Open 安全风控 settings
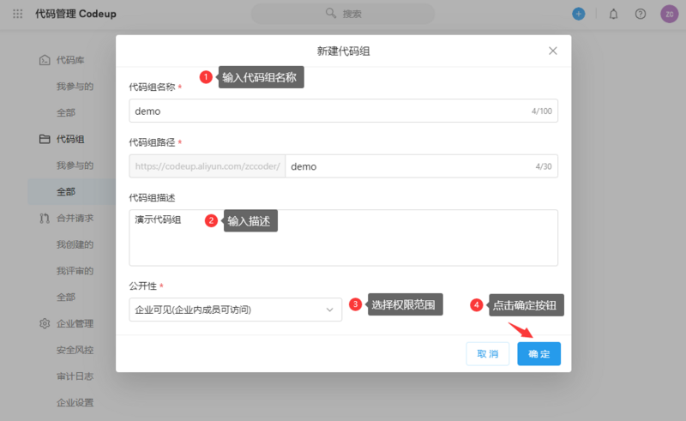This screenshot has height=421, width=686. click(x=75, y=350)
